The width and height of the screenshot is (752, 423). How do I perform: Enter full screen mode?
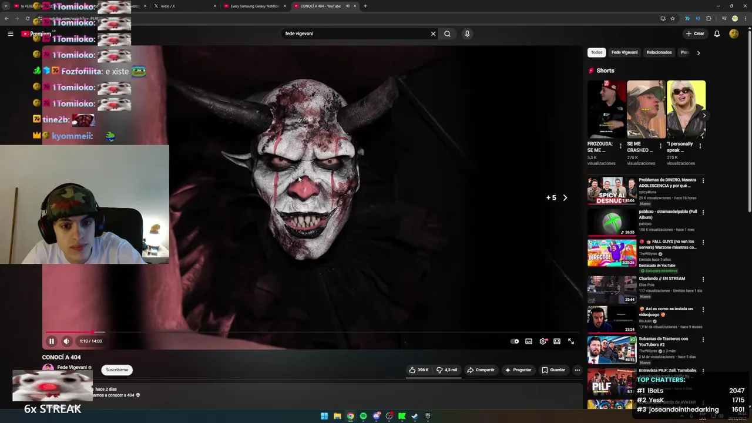571,341
